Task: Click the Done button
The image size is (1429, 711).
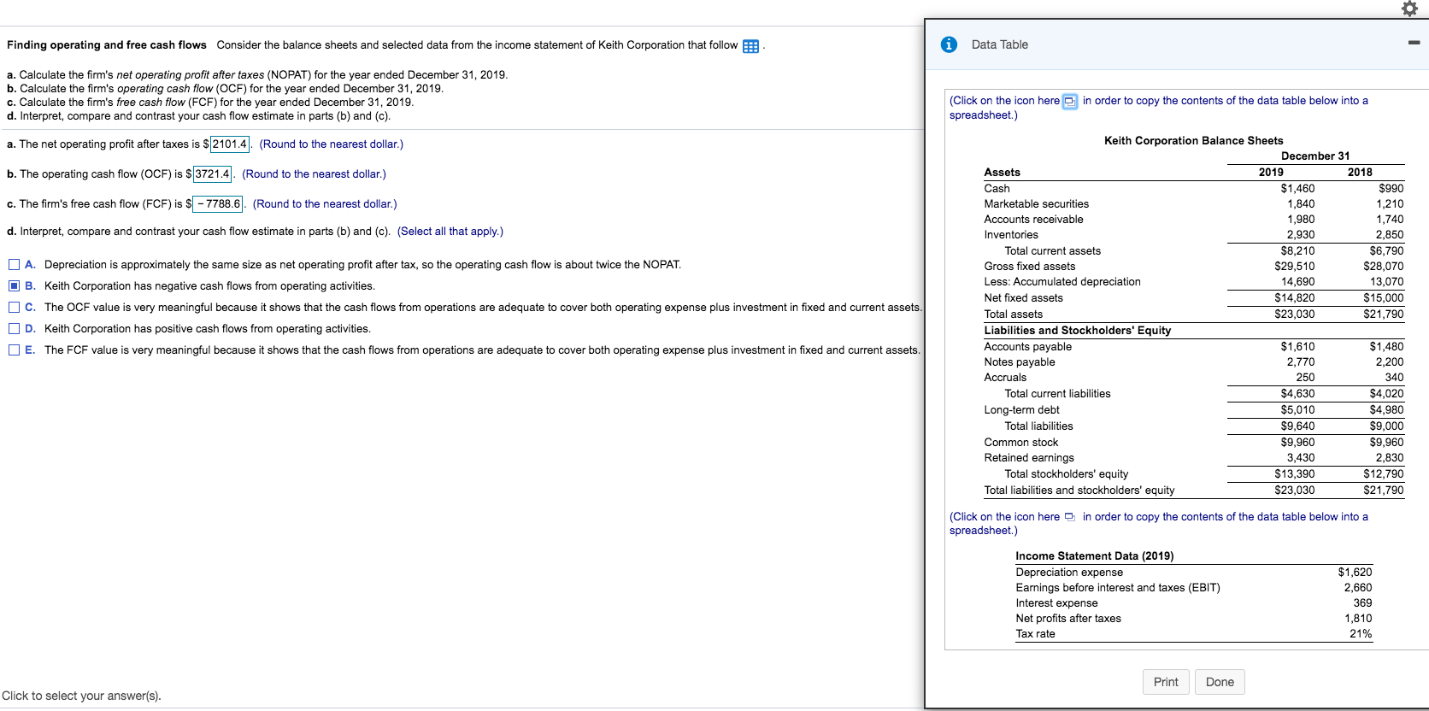Action: (1220, 682)
